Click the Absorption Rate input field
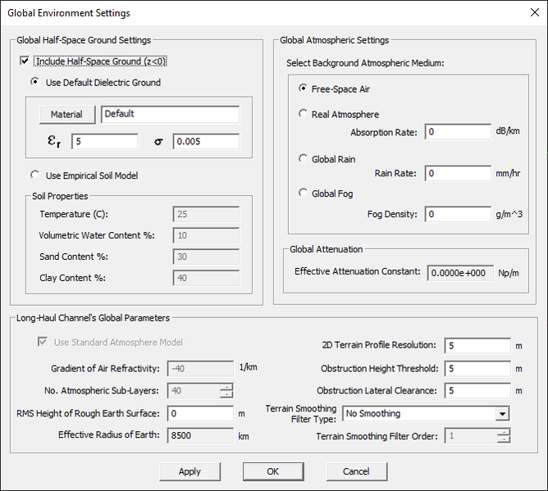This screenshot has height=491, width=548. pos(457,132)
